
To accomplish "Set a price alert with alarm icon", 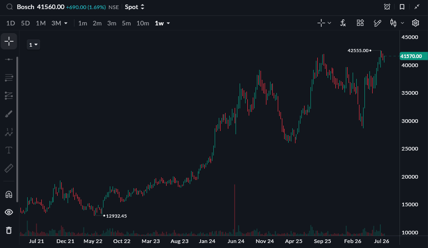I will [x=387, y=7].
